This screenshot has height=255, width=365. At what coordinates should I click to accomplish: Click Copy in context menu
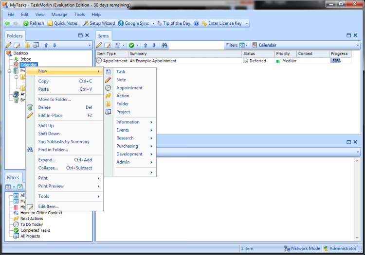click(64, 81)
